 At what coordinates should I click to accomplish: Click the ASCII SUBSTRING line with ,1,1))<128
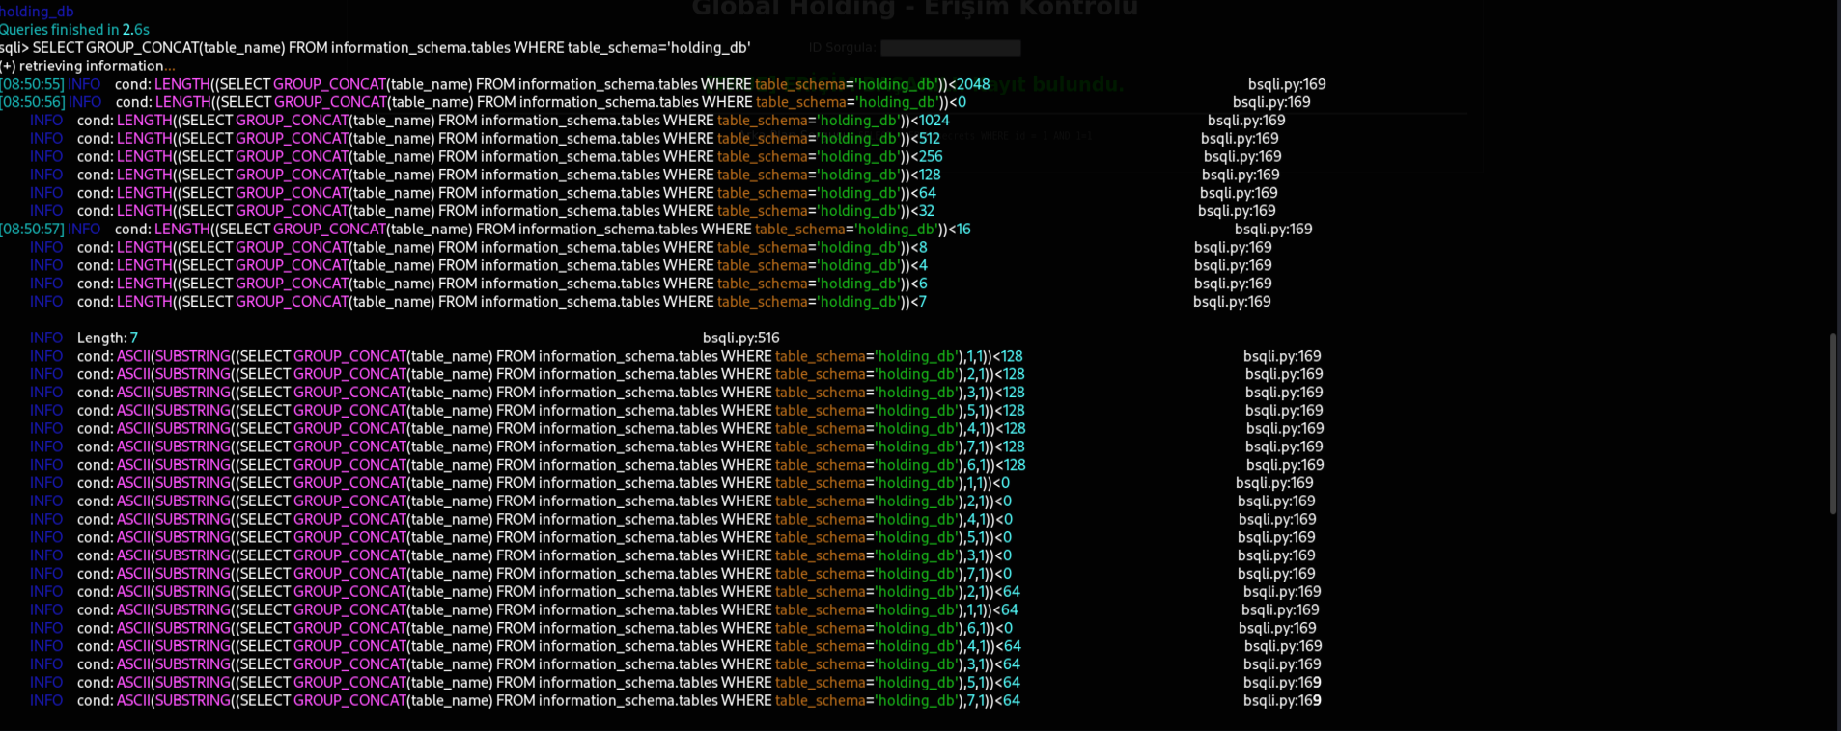coord(550,356)
